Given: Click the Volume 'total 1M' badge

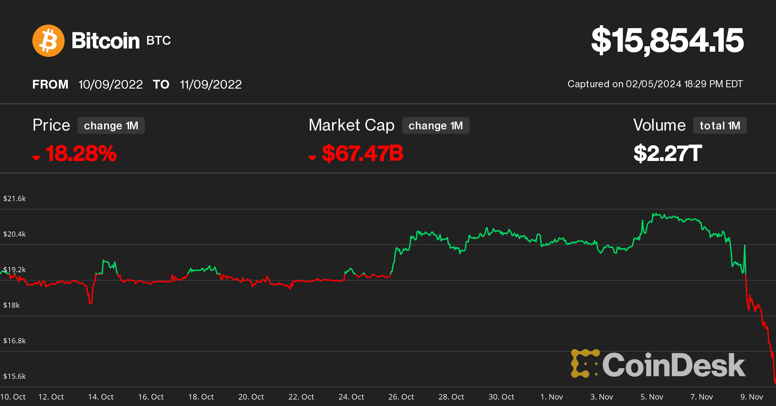Looking at the screenshot, I should click(720, 125).
